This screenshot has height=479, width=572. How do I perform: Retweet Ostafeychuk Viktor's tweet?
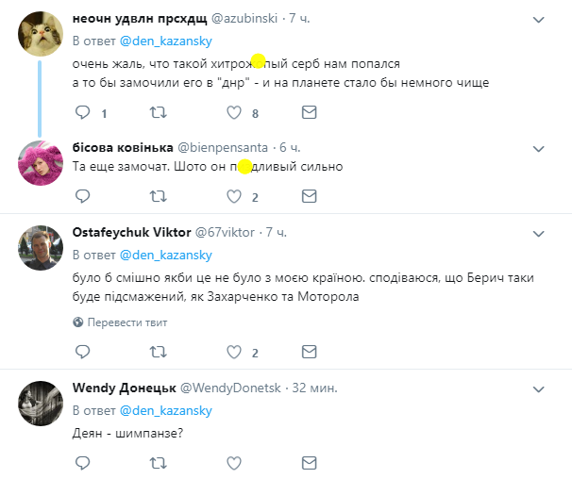(159, 352)
